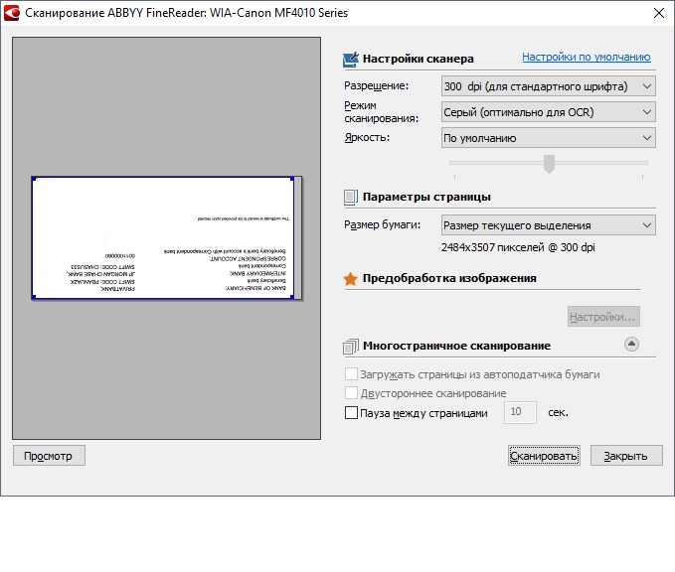Image resolution: width=675 pixels, height=572 pixels.
Task: Click the scanner settings section icon
Action: click(x=350, y=60)
